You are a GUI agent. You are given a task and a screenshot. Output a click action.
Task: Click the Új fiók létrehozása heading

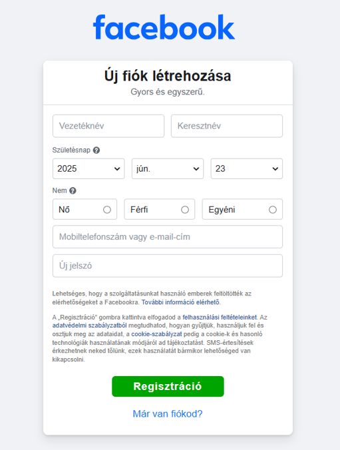(x=168, y=76)
